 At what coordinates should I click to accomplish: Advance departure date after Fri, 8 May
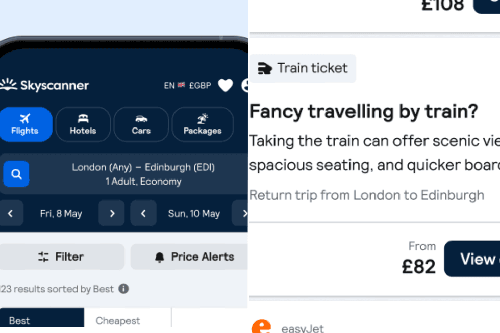tap(112, 213)
